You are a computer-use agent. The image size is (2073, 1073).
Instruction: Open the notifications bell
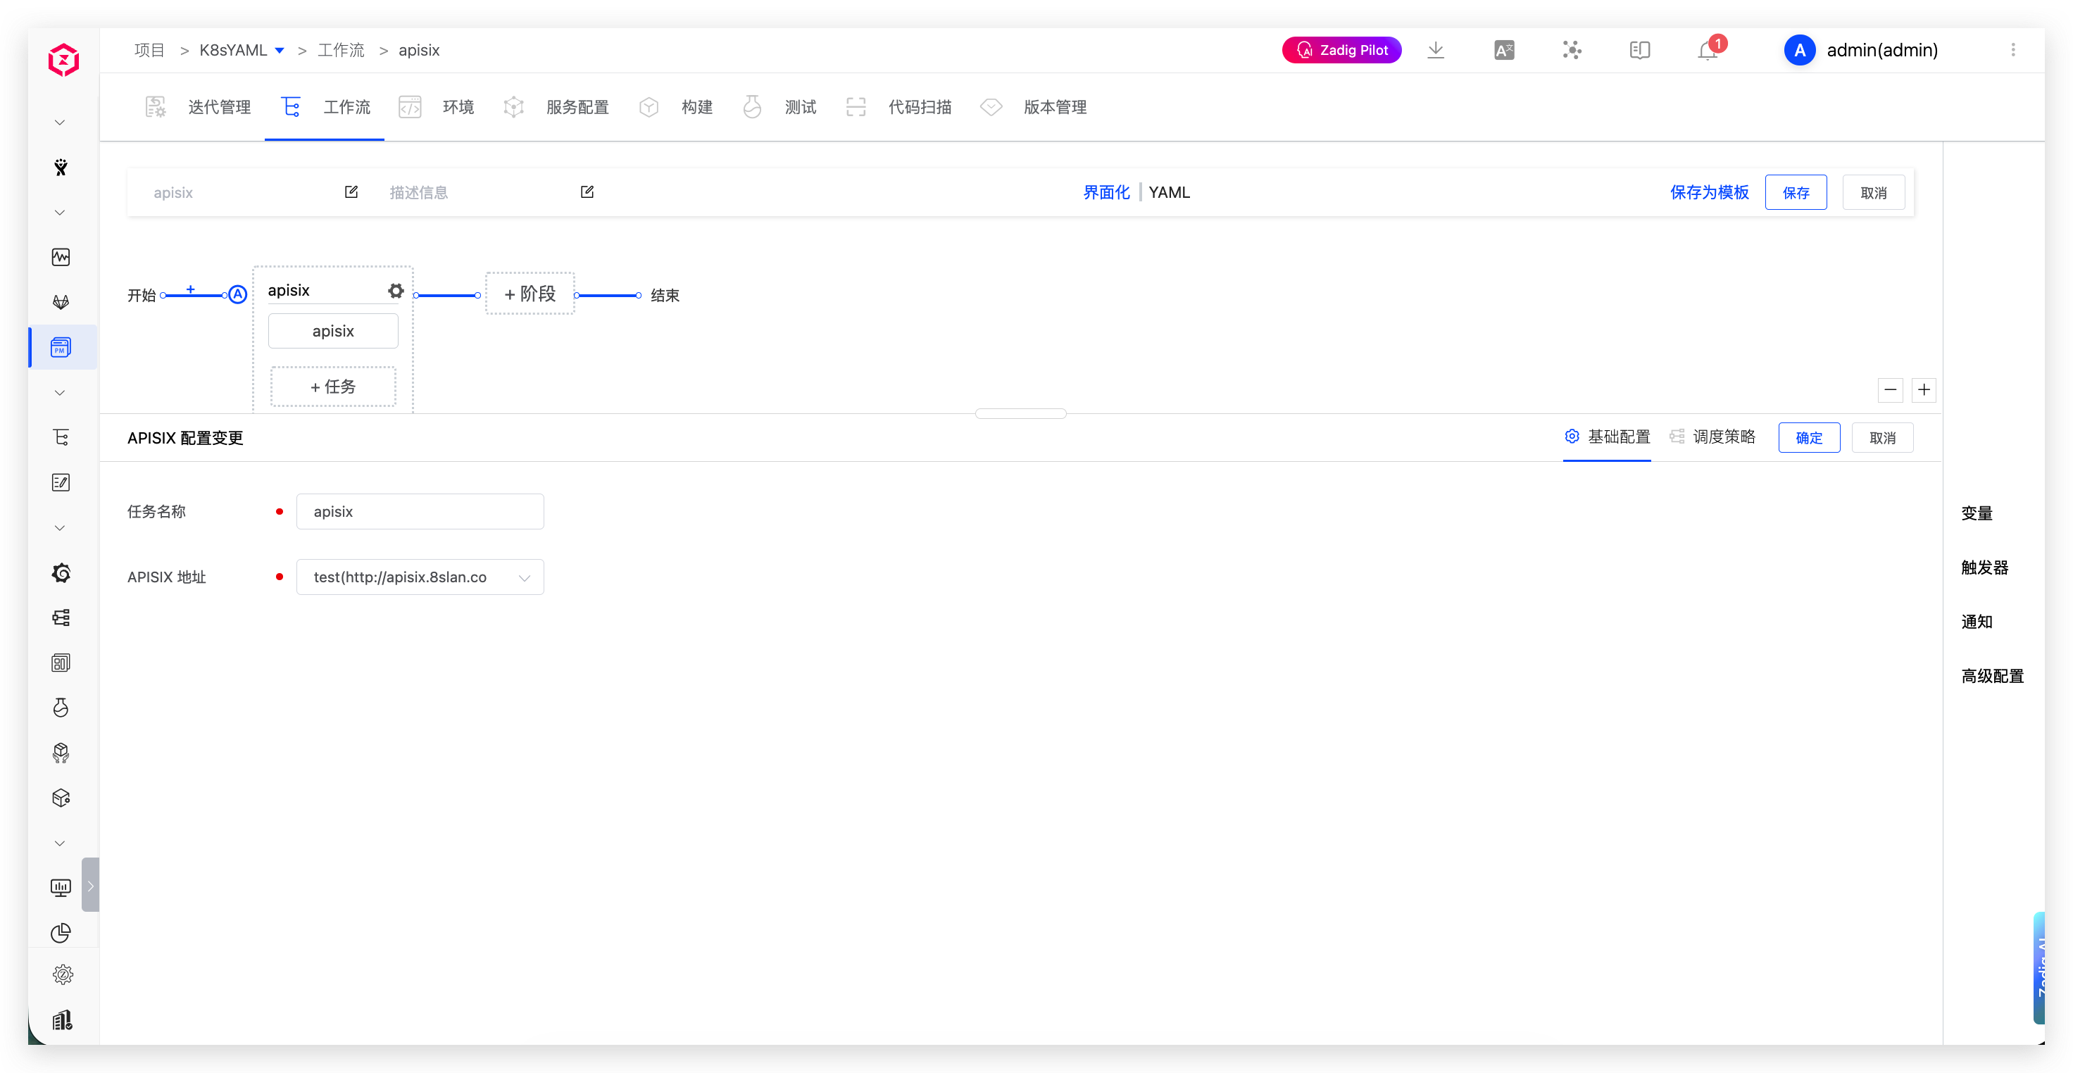click(x=1706, y=49)
